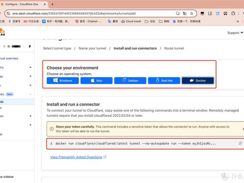Viewport: 244px width, 183px height.
Task: Open site information icon beside URL
Action: (8, 13)
